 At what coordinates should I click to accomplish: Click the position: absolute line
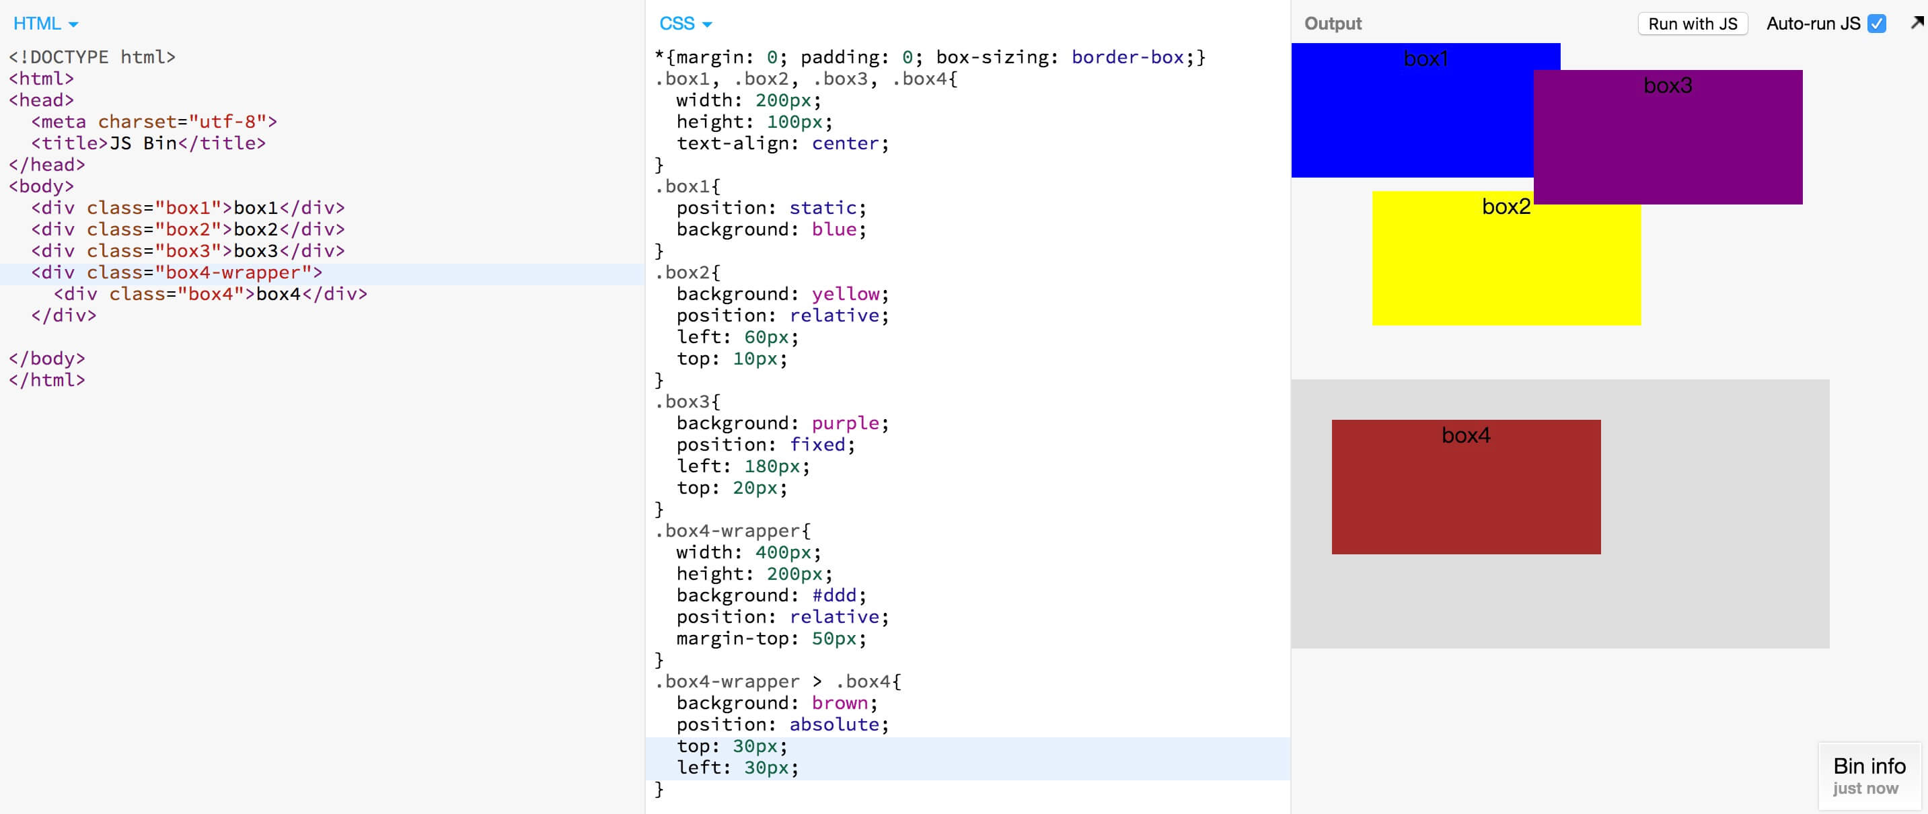pyautogui.click(x=783, y=725)
